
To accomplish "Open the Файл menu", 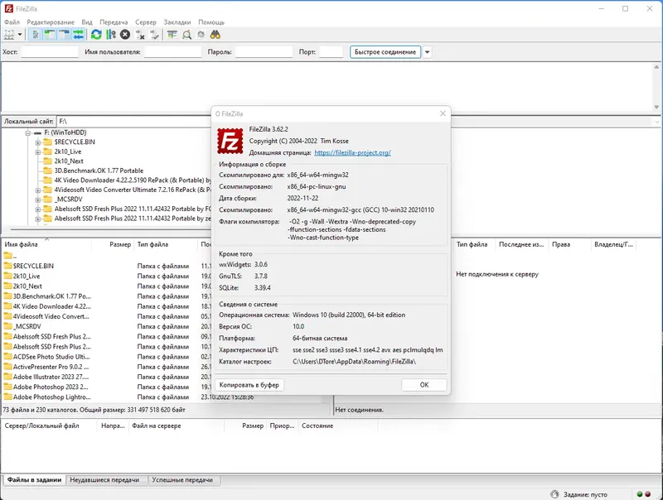I will (12, 22).
